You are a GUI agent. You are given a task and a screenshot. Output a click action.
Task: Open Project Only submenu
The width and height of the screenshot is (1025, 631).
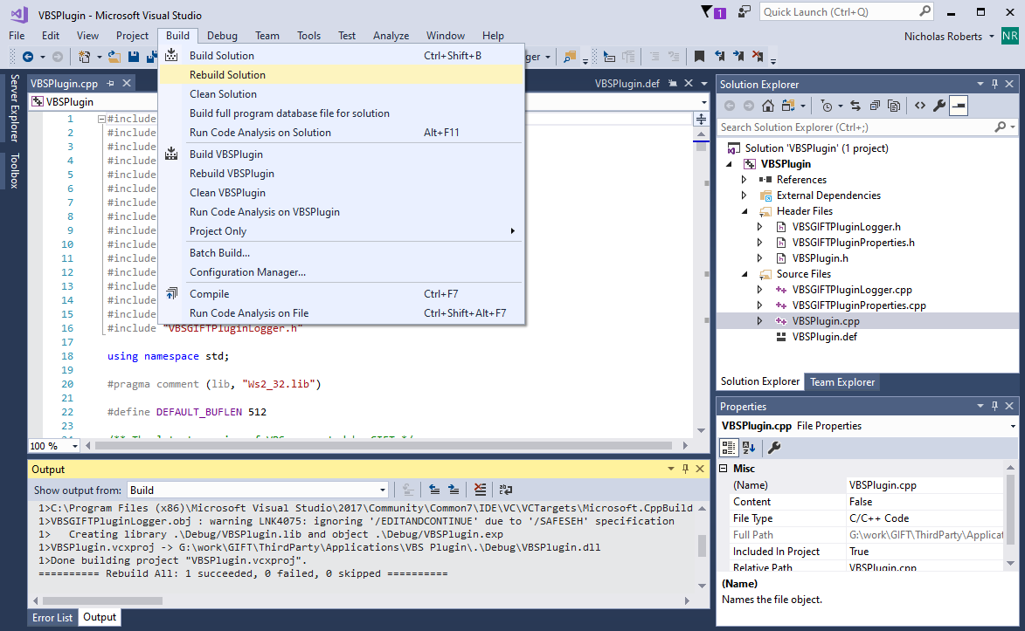[342, 231]
